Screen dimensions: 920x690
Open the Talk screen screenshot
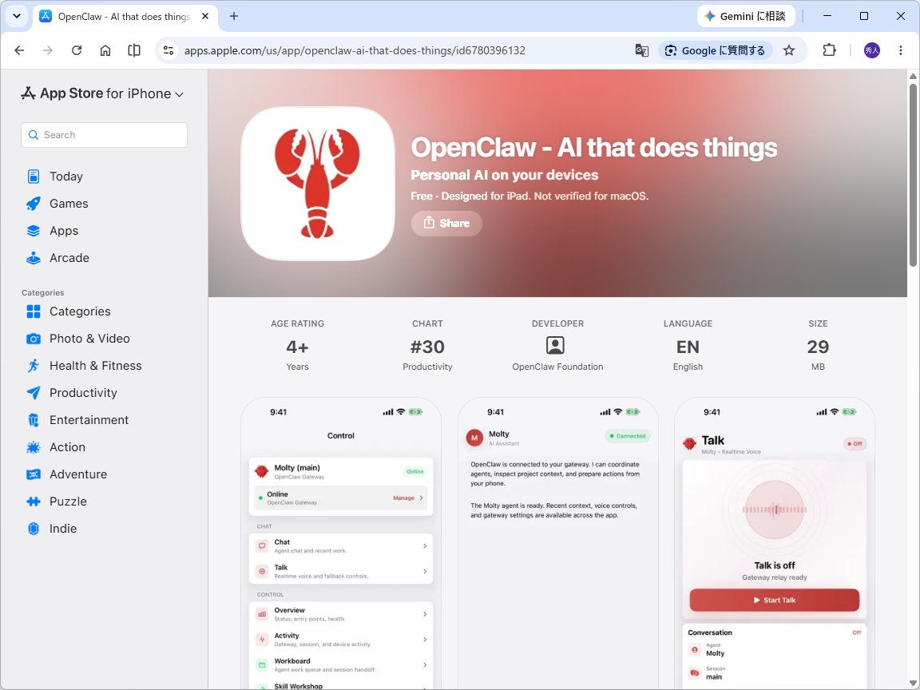775,543
